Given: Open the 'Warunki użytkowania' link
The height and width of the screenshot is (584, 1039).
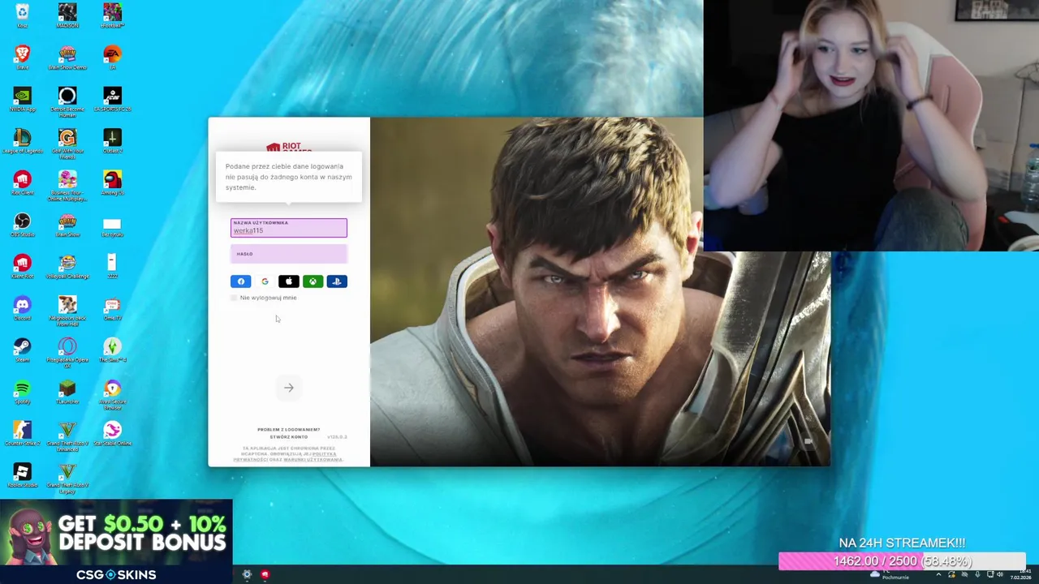Looking at the screenshot, I should 313,460.
